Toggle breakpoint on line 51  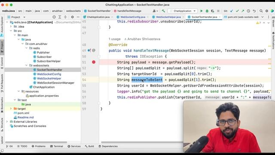coord(94,62)
